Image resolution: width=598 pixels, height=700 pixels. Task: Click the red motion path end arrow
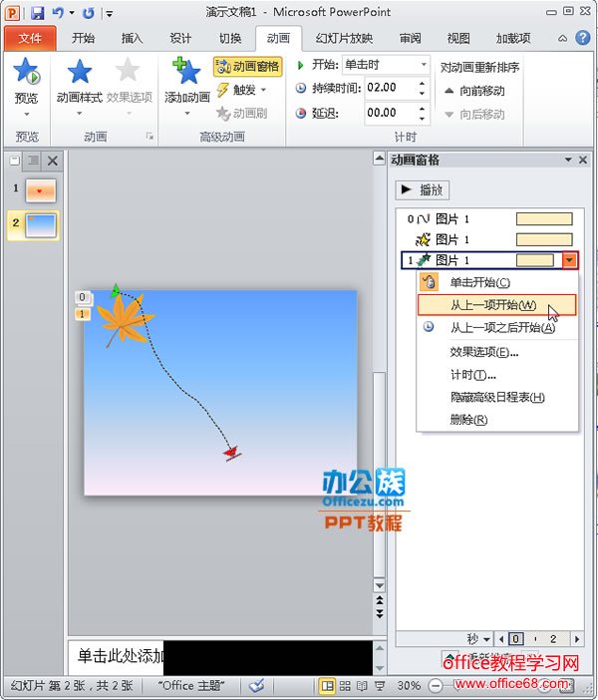click(232, 453)
